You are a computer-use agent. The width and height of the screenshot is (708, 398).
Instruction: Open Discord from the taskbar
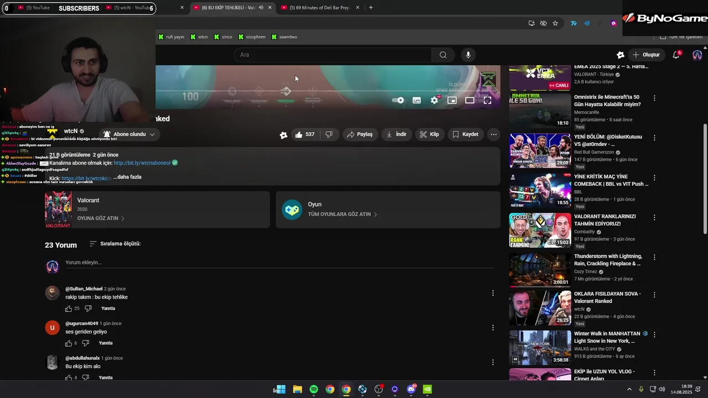[411, 389]
